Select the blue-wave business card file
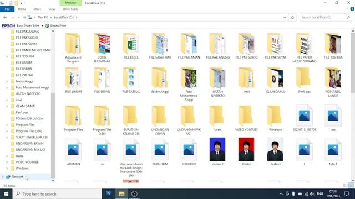This screenshot has width=355, height=199. tap(131, 158)
